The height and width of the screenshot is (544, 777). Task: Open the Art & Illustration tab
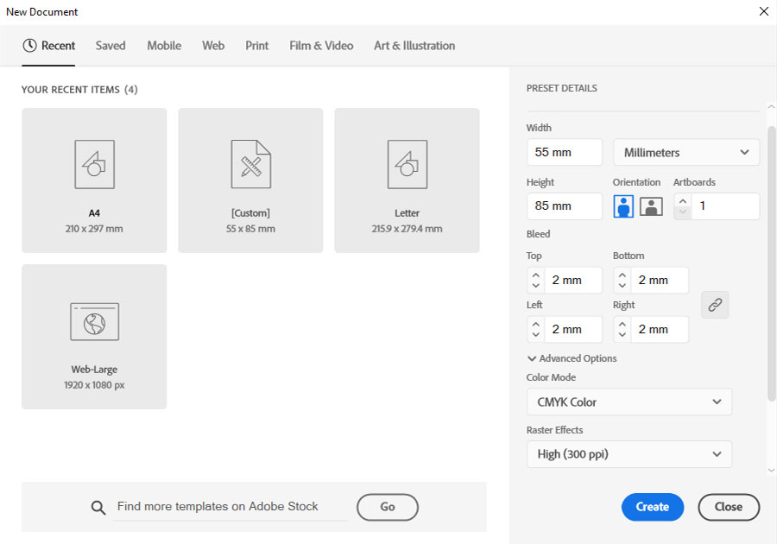tap(414, 46)
